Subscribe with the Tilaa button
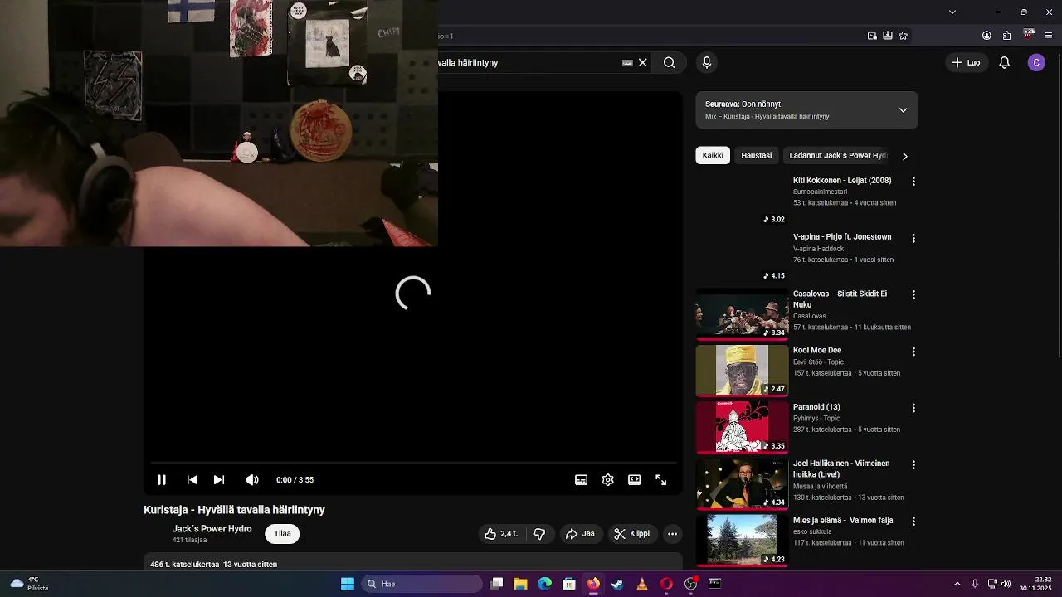This screenshot has width=1062, height=597. click(x=282, y=534)
